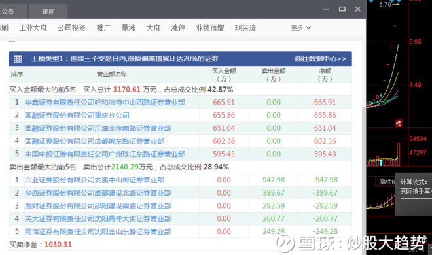Click buy amount 655.86 cell
The width and height of the screenshot is (432, 255).
click(224, 116)
